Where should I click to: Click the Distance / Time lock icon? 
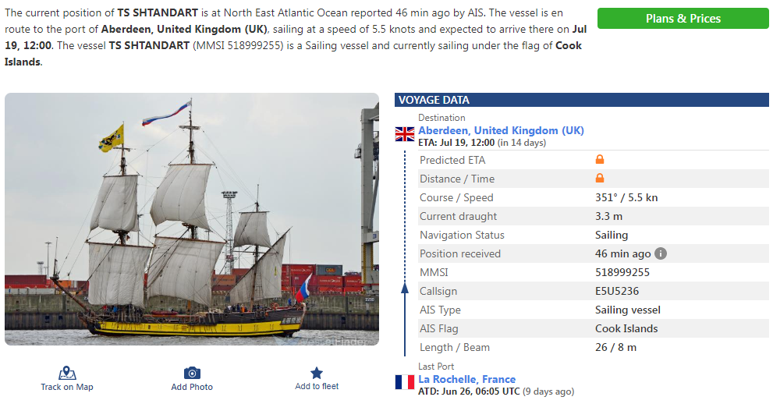(x=600, y=179)
